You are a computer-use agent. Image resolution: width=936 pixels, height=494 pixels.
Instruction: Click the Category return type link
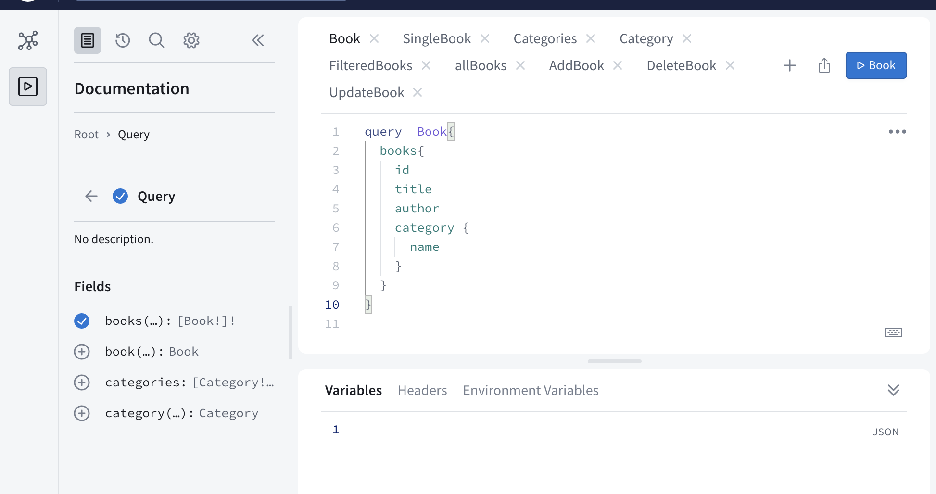click(228, 413)
